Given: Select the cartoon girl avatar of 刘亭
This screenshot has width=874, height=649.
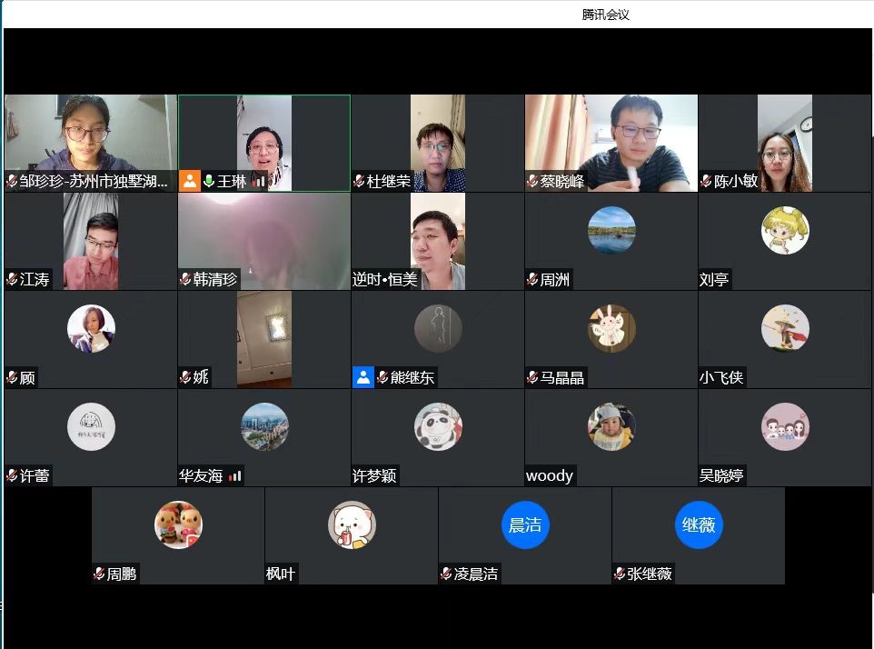Looking at the screenshot, I should click(785, 230).
